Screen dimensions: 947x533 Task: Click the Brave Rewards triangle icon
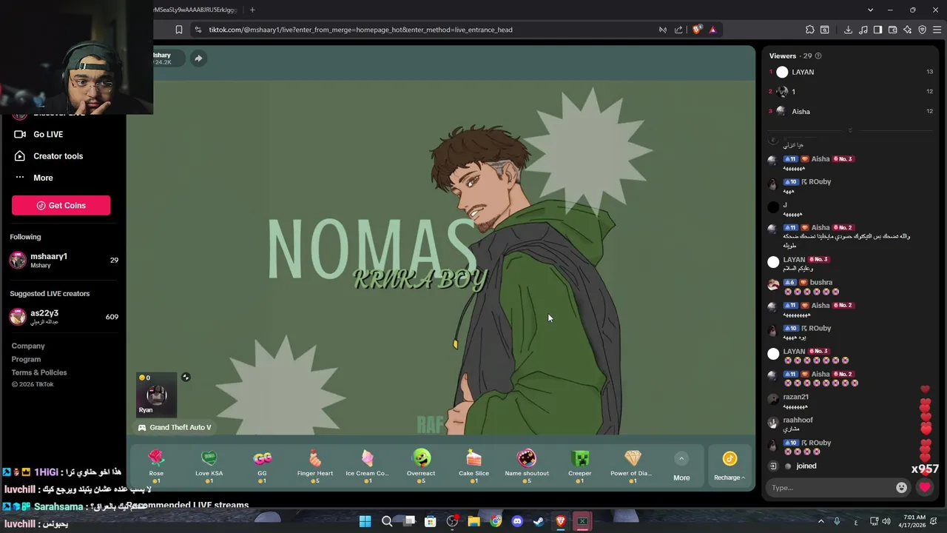(712, 30)
